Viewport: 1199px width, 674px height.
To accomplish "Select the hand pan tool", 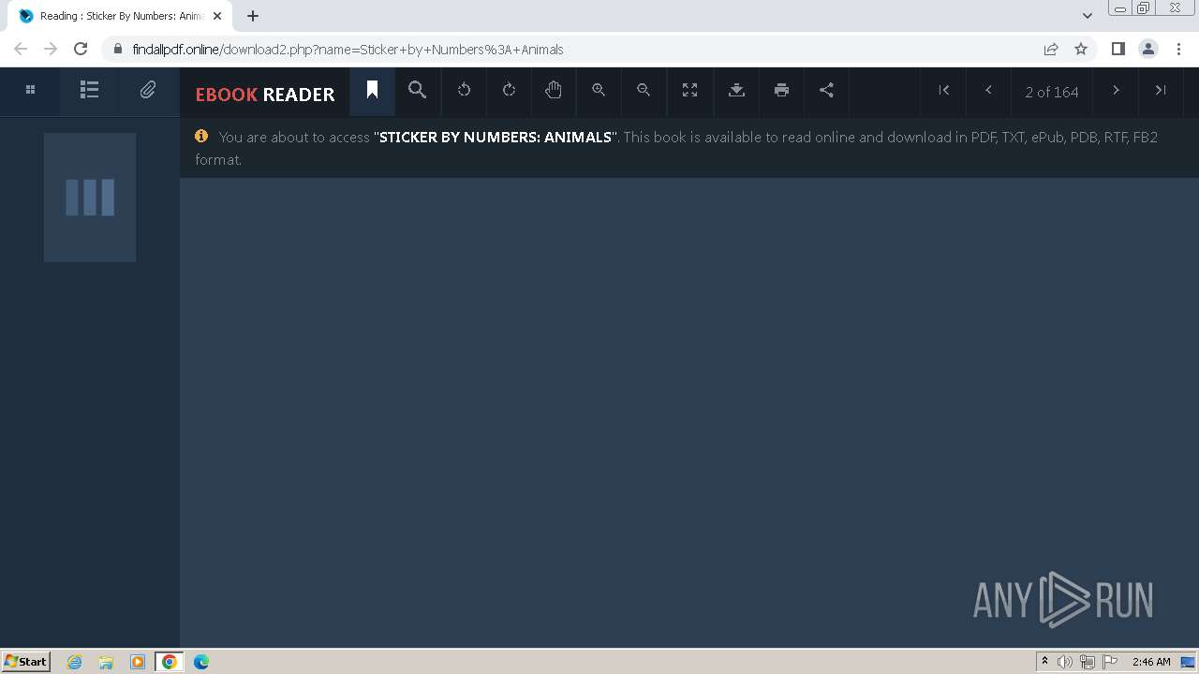I will pos(554,90).
